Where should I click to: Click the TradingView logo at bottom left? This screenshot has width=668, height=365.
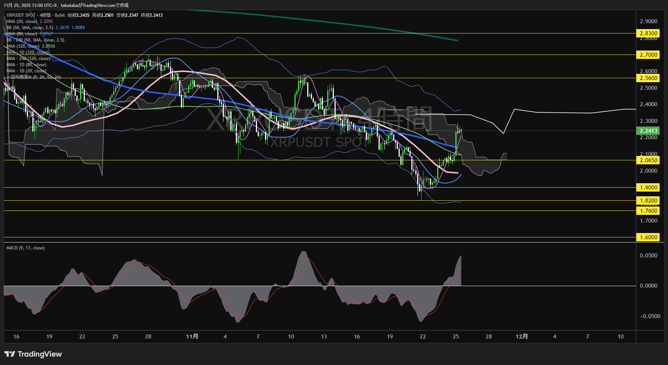point(33,354)
